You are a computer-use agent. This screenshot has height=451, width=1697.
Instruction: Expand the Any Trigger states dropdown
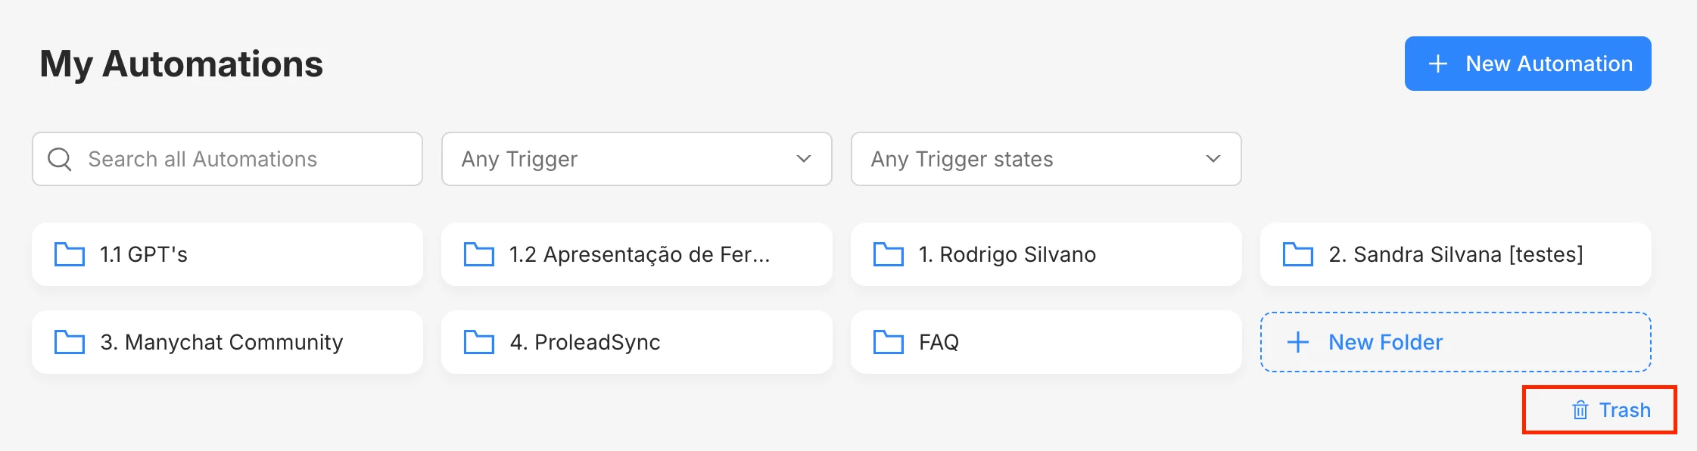tap(1045, 159)
